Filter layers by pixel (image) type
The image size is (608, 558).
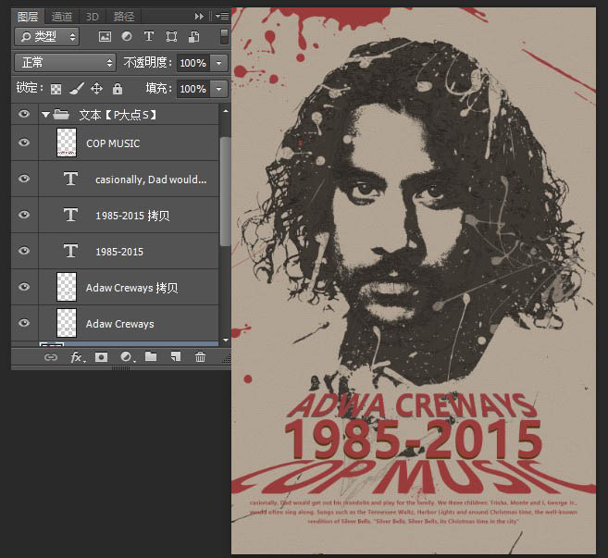coord(105,37)
